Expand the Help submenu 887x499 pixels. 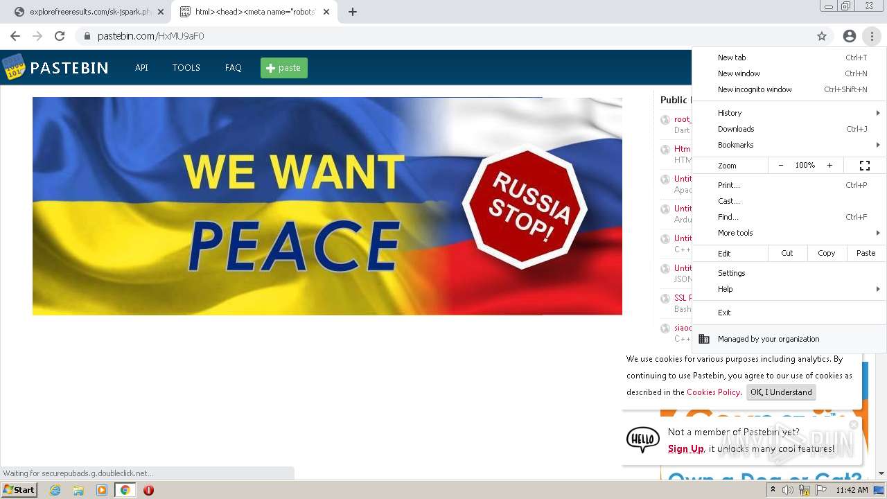pyautogui.click(x=789, y=289)
